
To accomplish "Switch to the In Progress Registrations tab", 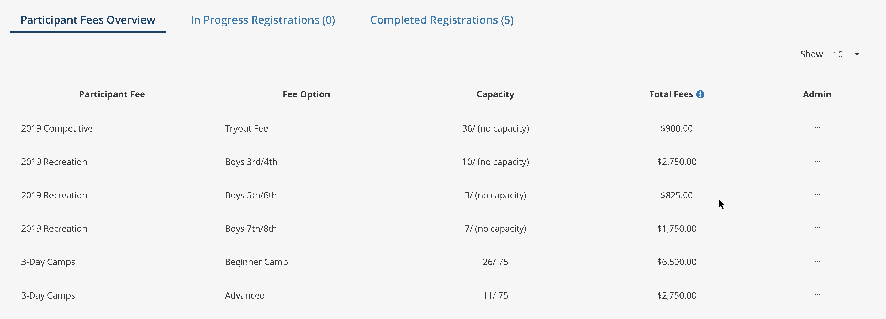I will pos(263,20).
